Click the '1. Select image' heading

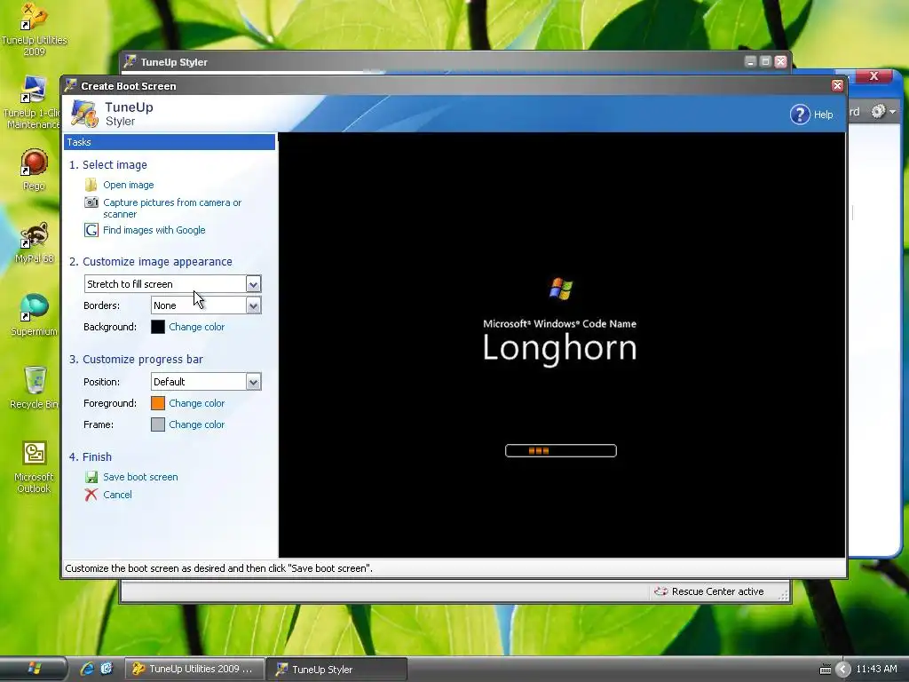[108, 164]
